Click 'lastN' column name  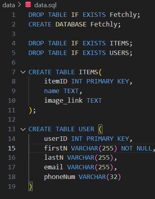pos(54,158)
